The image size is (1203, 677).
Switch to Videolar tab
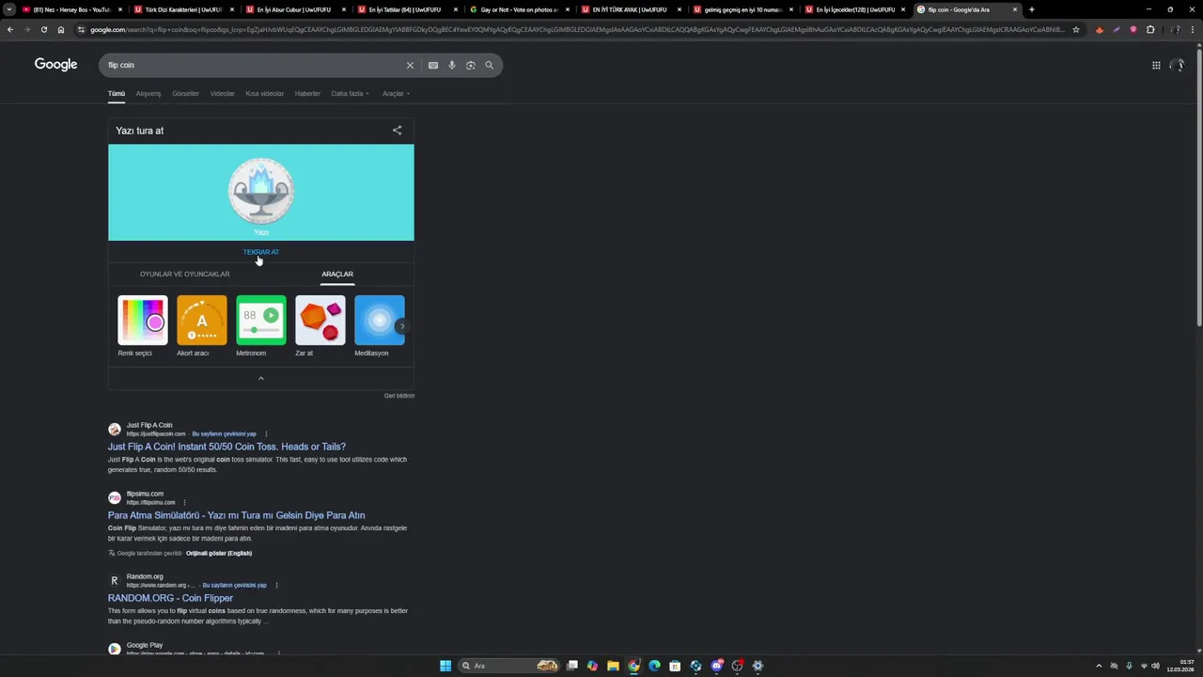pos(222,93)
